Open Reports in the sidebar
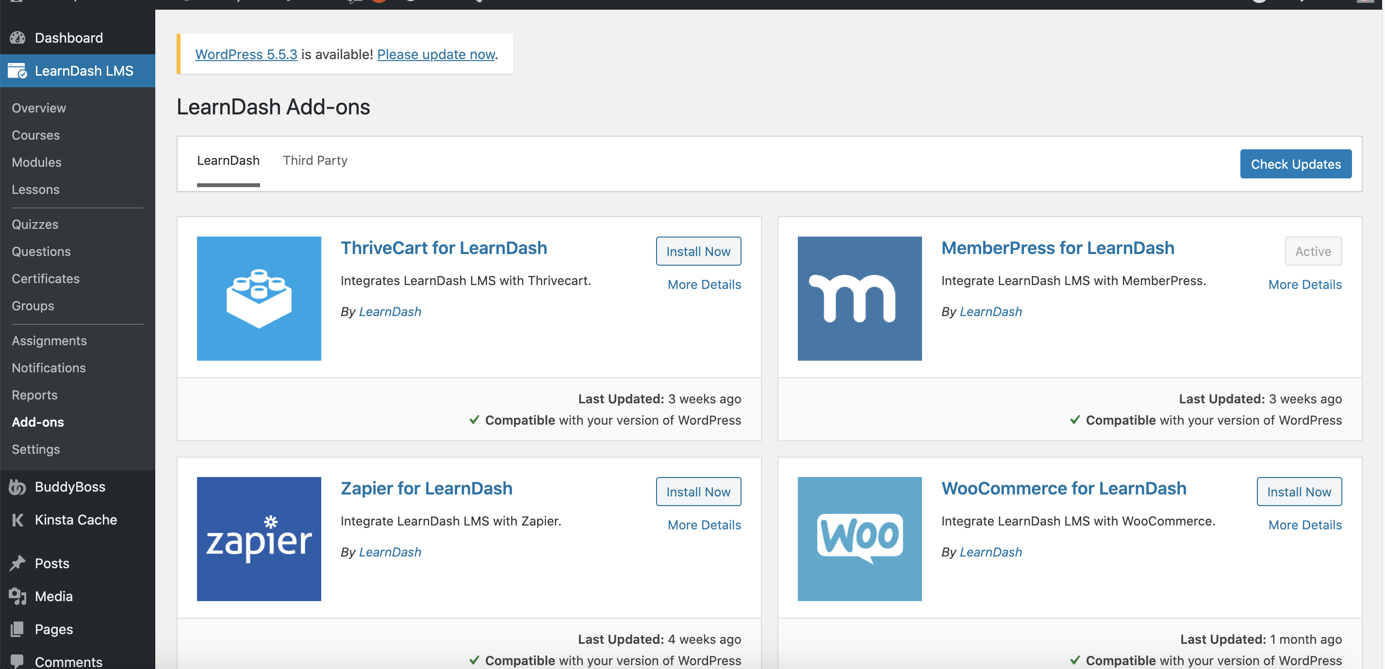1385x669 pixels. point(34,395)
